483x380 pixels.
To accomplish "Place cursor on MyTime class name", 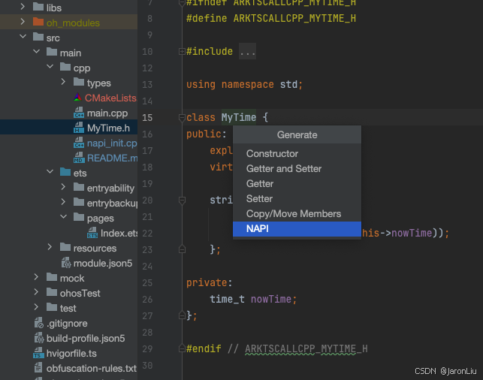I will [x=239, y=118].
